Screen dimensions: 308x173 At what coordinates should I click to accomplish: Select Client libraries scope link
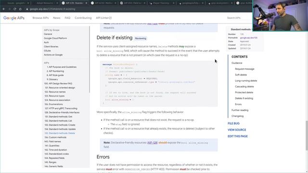click(51, 47)
